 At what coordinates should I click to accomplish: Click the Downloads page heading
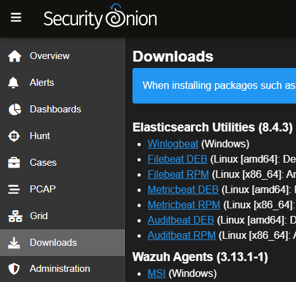tap(173, 57)
